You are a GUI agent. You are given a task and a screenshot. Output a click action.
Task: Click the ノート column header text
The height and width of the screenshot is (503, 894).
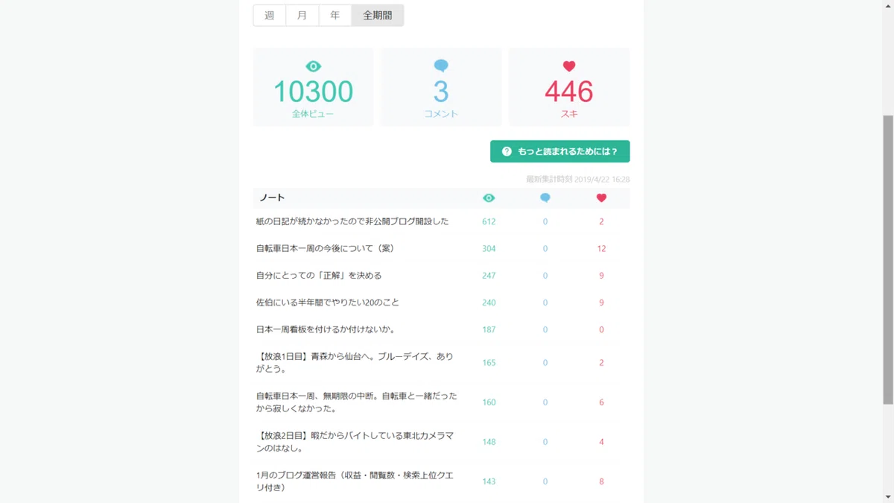click(272, 197)
